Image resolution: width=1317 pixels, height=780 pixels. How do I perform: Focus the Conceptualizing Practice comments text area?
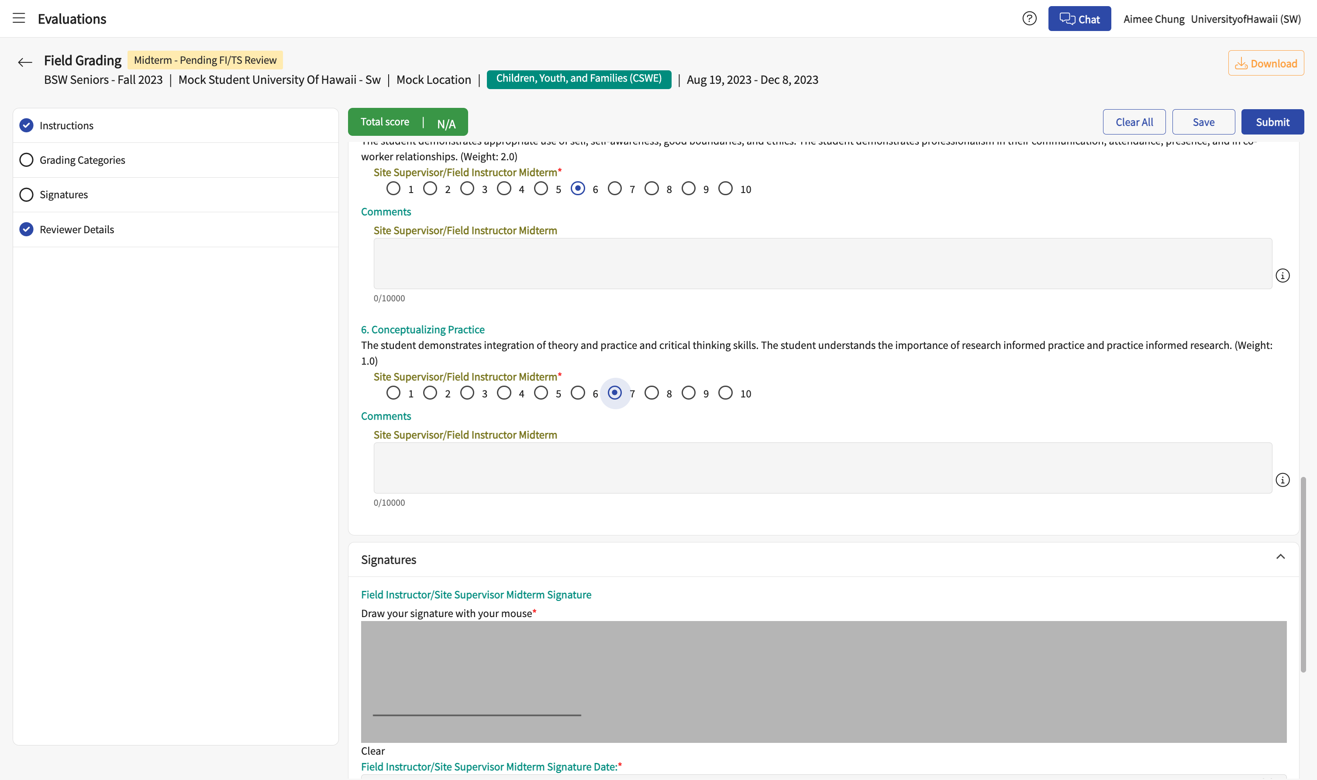(822, 468)
